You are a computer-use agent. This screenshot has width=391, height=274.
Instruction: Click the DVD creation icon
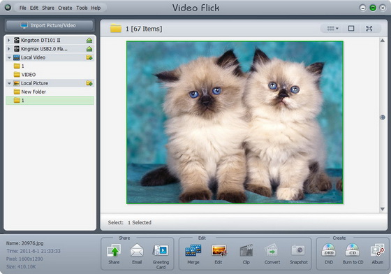tap(329, 250)
